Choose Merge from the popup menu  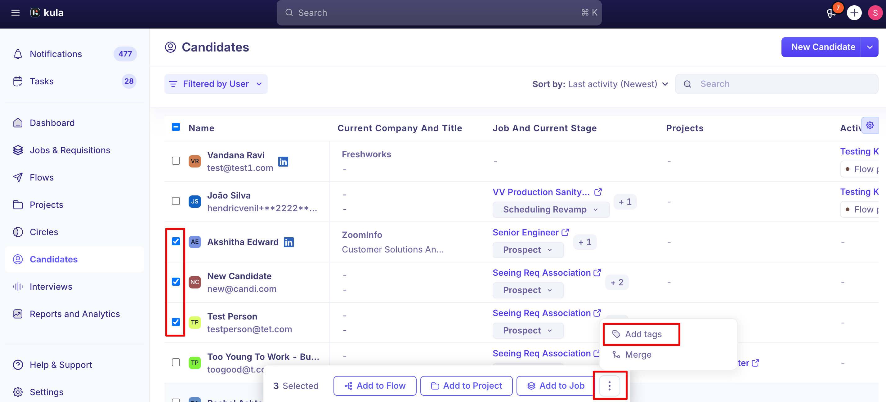pyautogui.click(x=632, y=355)
